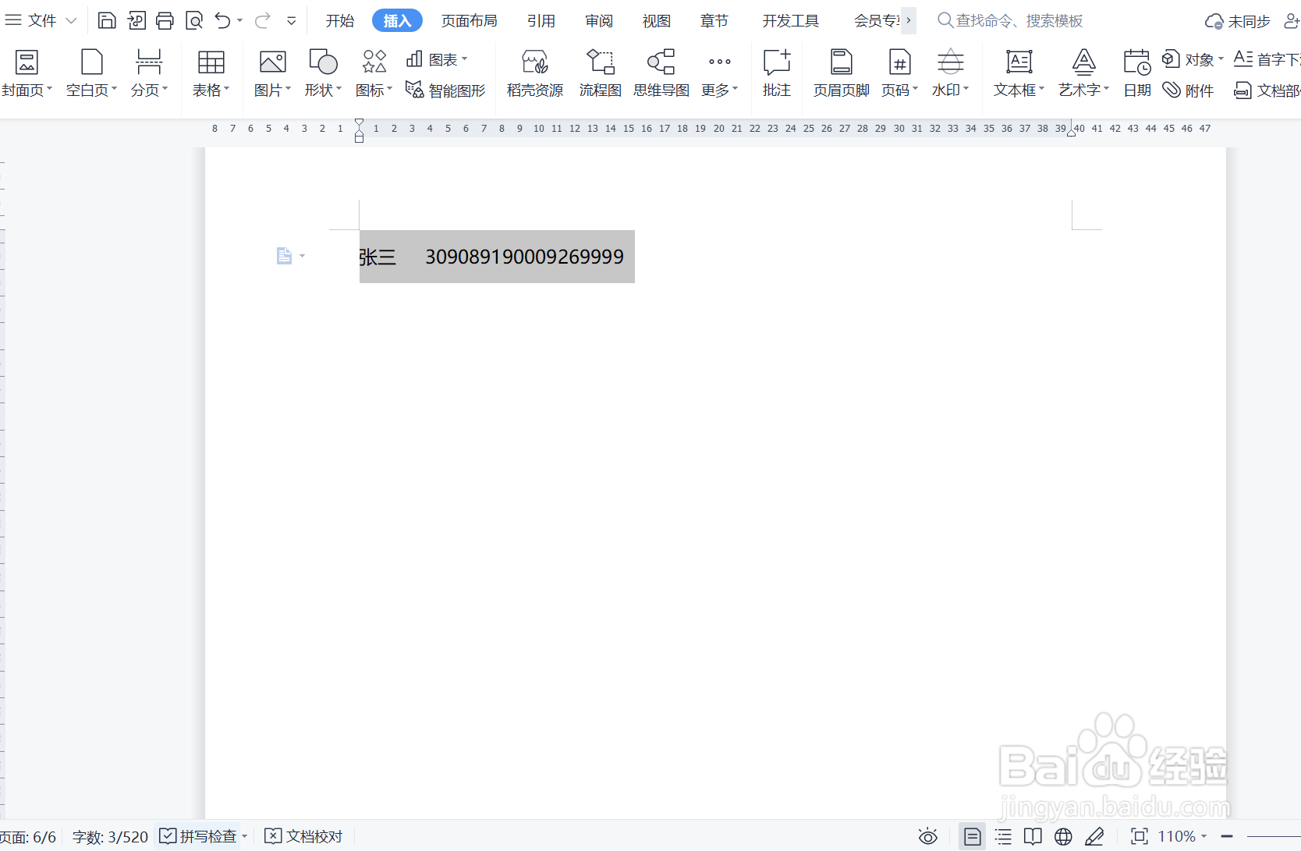Toggle full screen display icon
This screenshot has width=1301, height=851.
(x=1140, y=837)
